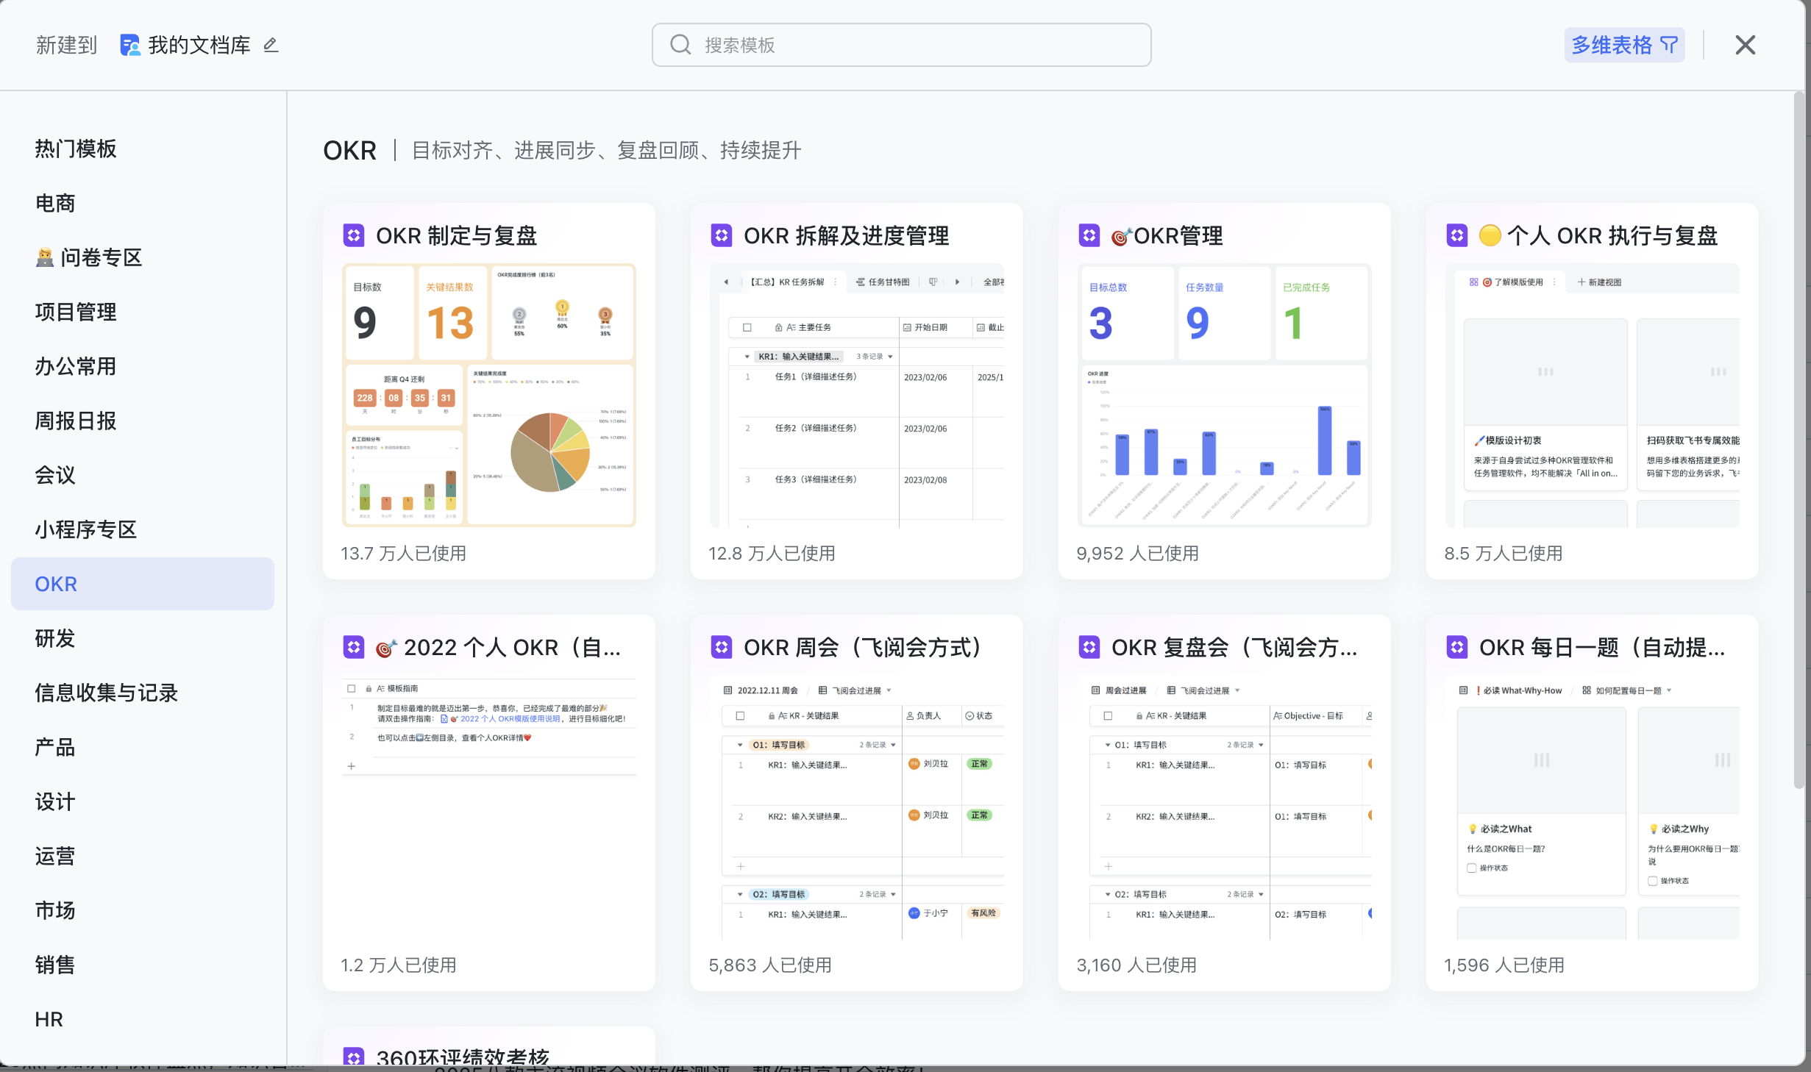Select 项目管理 in the category sidebar
The width and height of the screenshot is (1811, 1072).
[x=76, y=312]
